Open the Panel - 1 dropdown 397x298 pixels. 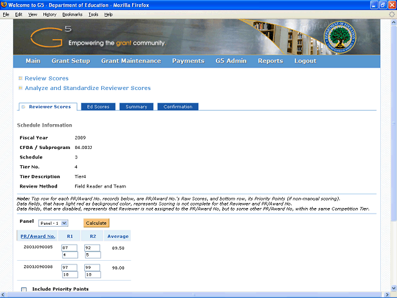coord(53,223)
